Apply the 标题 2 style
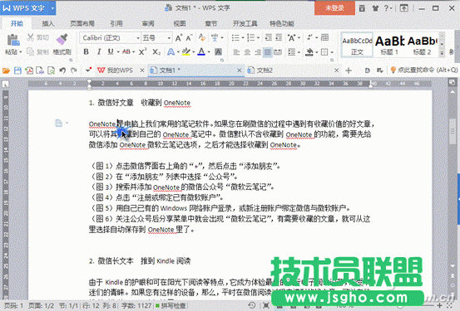 point(422,45)
